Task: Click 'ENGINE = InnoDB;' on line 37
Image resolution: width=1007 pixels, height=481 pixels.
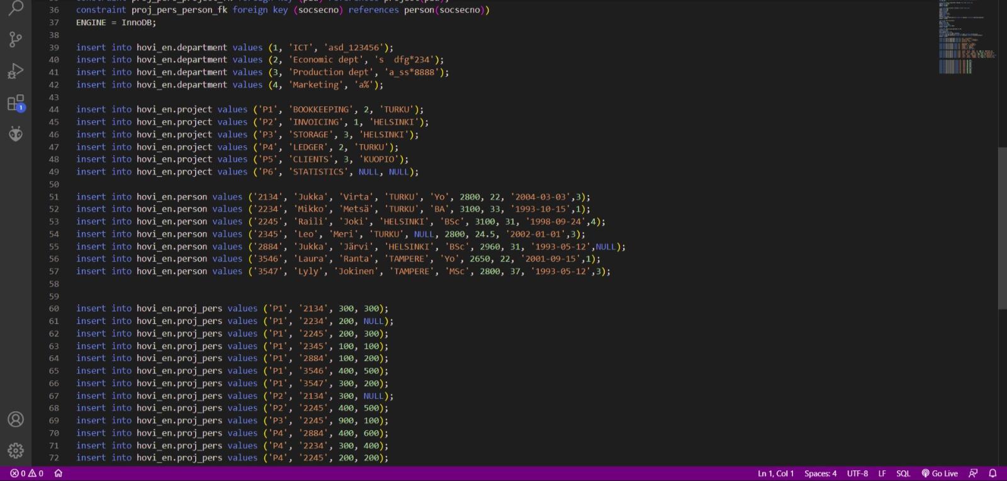Action: click(116, 23)
